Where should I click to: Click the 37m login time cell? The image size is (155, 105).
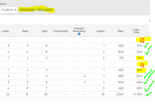139,46
